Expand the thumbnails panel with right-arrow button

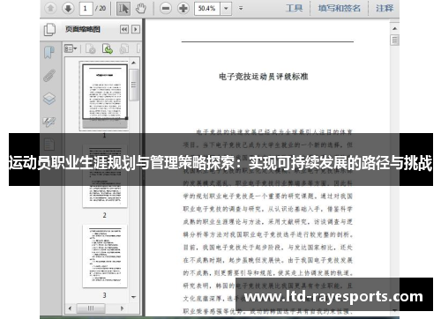[136, 29]
